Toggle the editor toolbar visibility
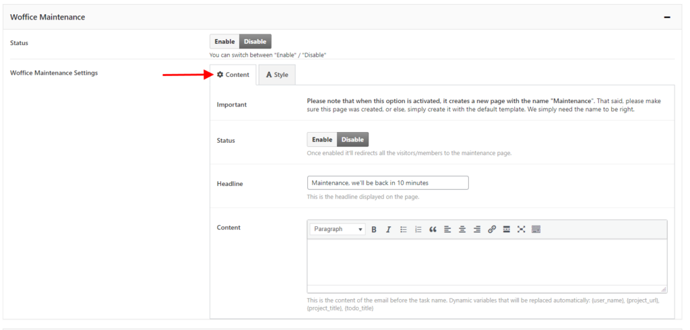Viewport: 690px width, 330px height. coord(536,230)
